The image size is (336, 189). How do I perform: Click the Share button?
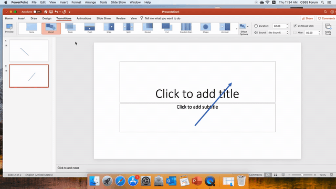click(307, 18)
